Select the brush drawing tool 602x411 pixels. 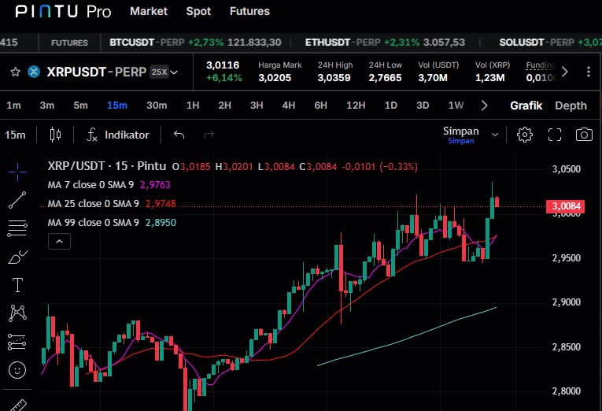click(17, 257)
